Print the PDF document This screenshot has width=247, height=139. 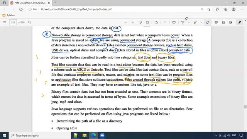(x=216, y=22)
